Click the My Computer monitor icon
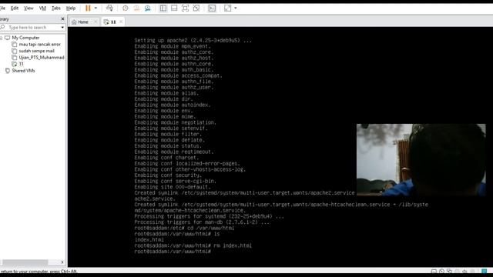Viewport: 493px width, 277px height. pos(8,38)
